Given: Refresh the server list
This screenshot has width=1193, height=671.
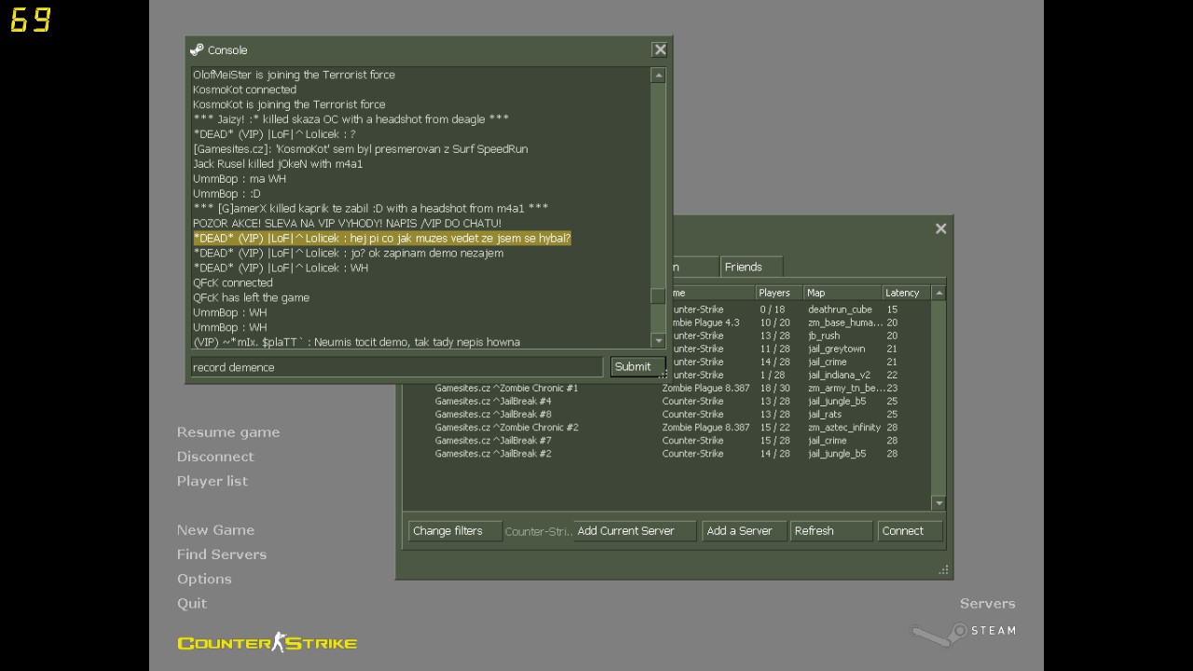Looking at the screenshot, I should (x=831, y=531).
